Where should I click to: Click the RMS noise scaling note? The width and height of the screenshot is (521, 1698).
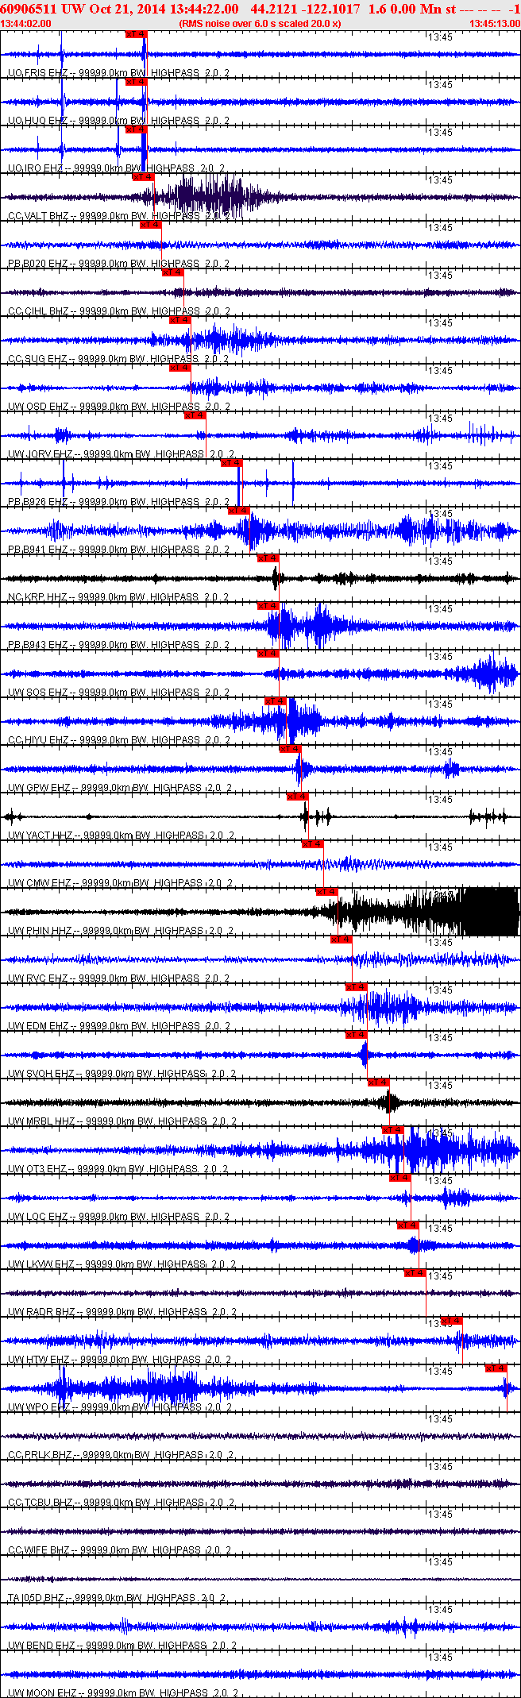point(260,23)
